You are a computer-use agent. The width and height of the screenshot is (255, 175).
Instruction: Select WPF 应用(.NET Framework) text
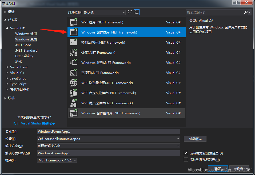pos(102,22)
